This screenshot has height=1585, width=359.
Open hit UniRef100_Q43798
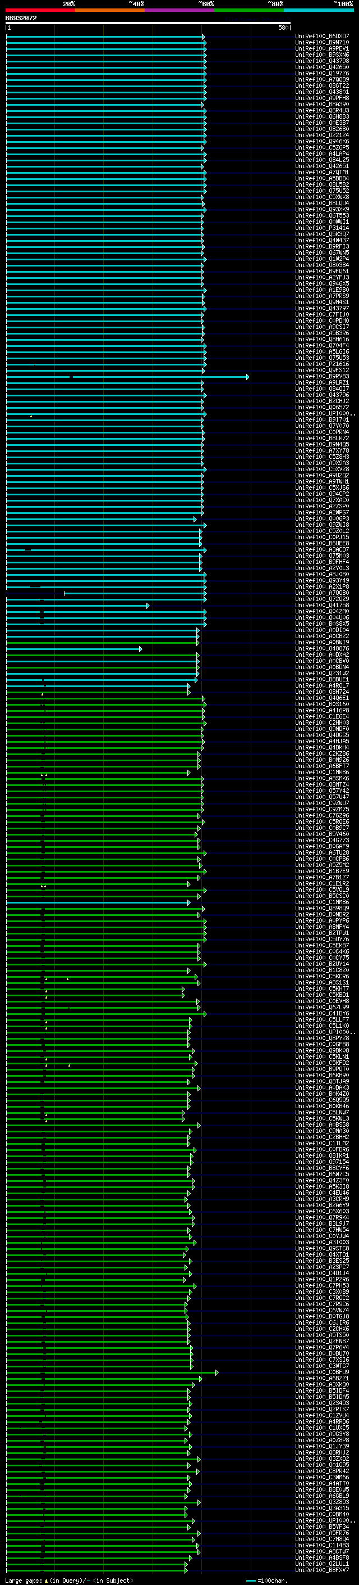tap(322, 61)
